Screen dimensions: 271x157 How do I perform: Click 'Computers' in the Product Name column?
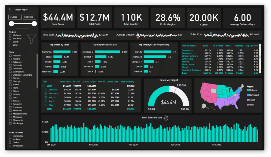coord(187,50)
